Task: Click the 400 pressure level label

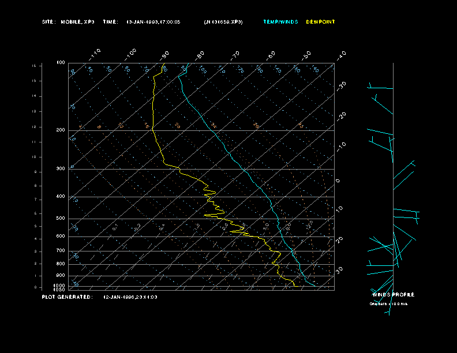Action: tap(61, 196)
